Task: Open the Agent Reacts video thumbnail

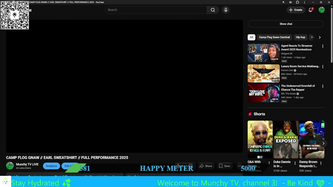Action: [264, 53]
